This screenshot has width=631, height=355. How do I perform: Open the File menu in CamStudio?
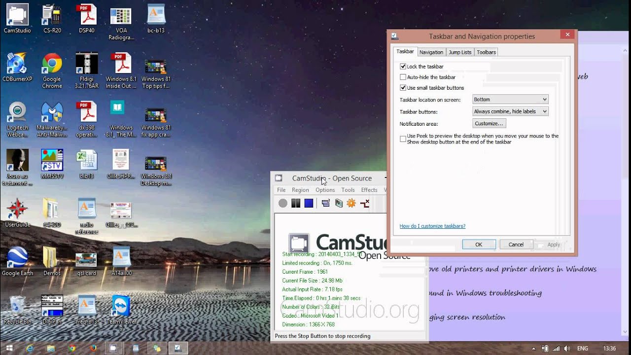tap(281, 190)
